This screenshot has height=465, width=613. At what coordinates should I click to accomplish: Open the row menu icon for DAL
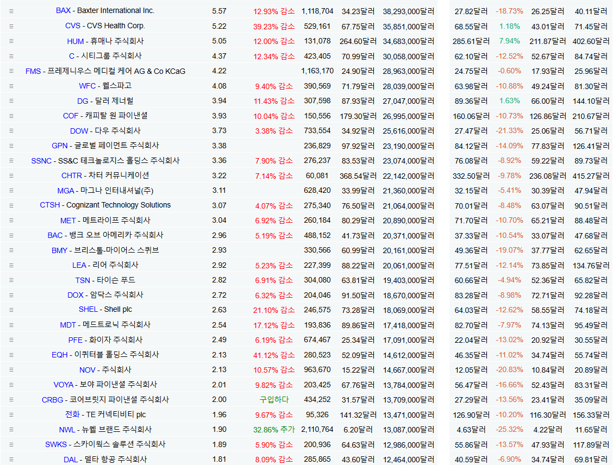(x=11, y=460)
